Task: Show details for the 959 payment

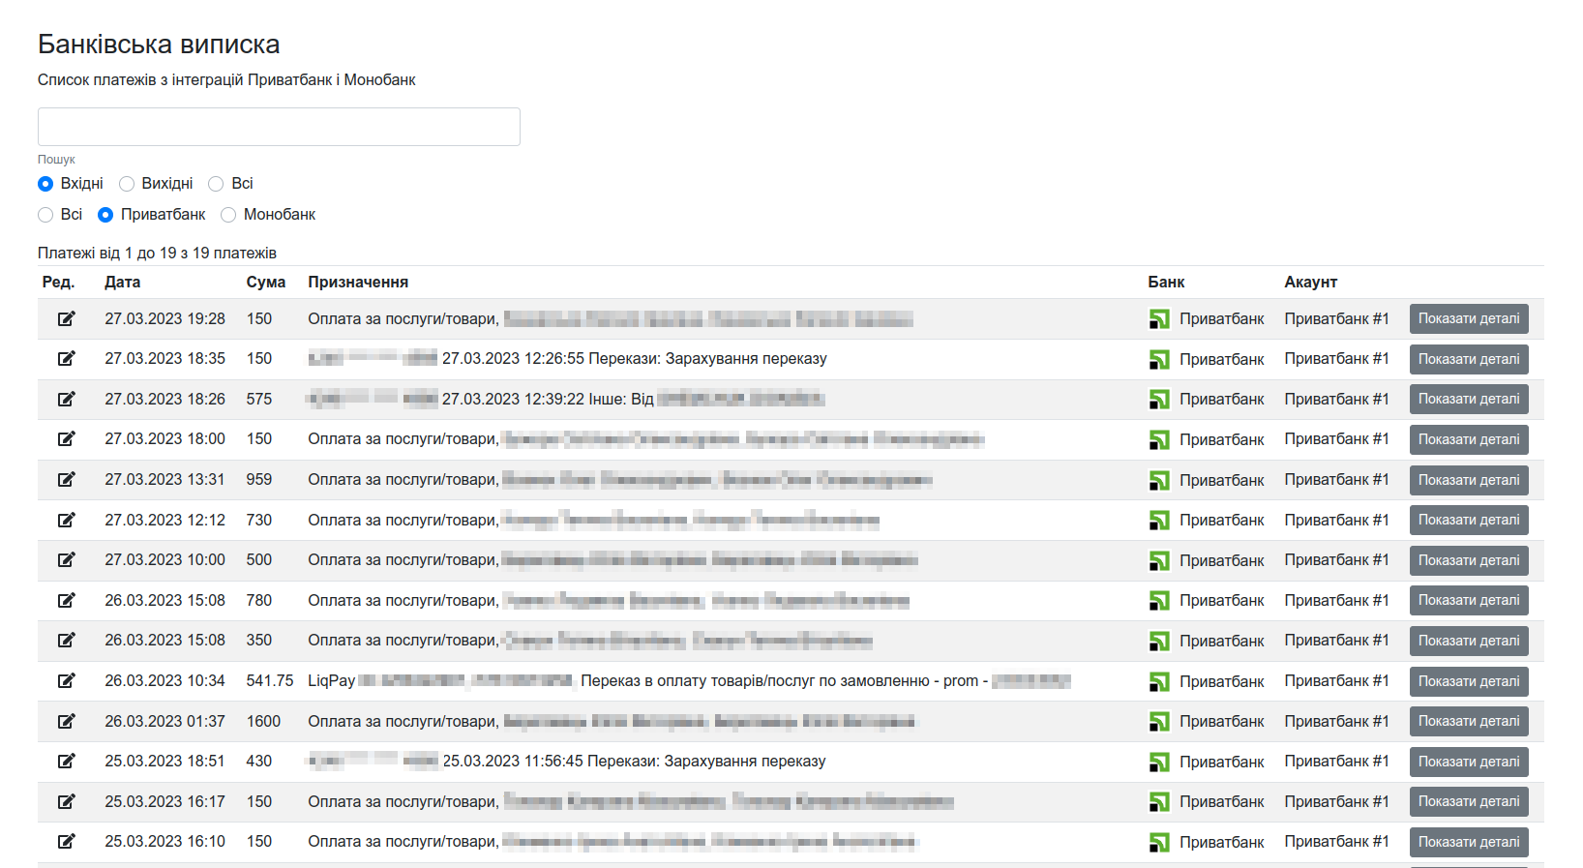Action: pyautogui.click(x=1469, y=480)
